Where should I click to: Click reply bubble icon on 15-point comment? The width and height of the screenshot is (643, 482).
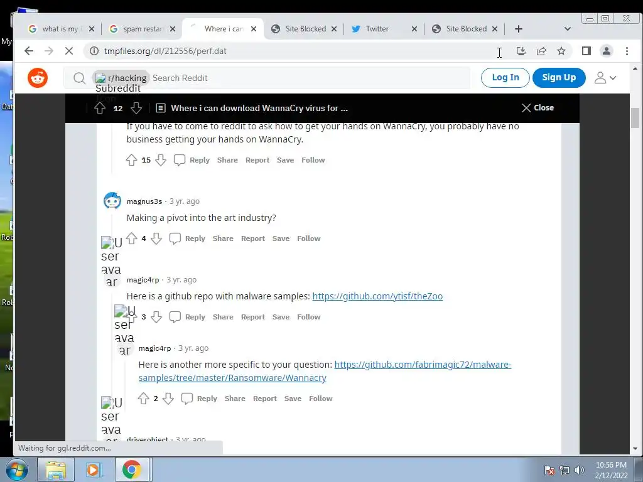pyautogui.click(x=180, y=160)
